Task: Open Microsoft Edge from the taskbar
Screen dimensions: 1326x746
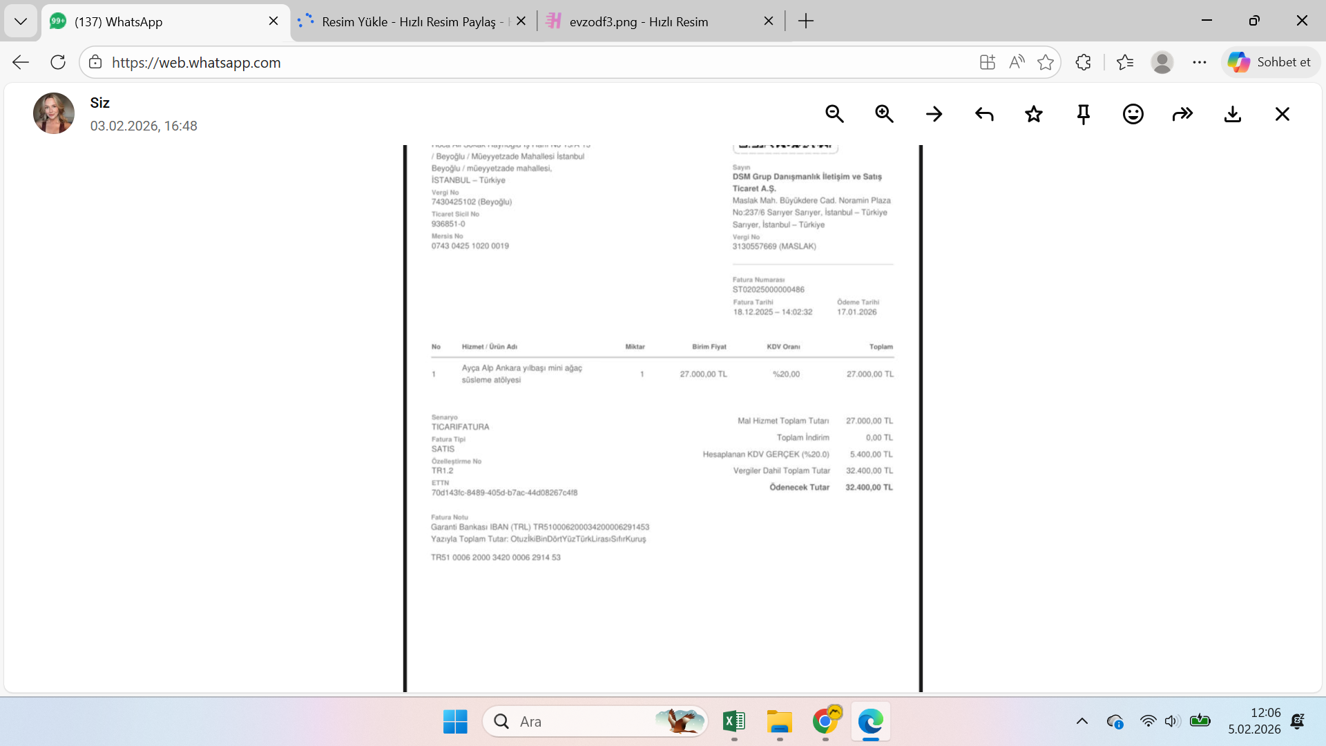Action: click(871, 722)
